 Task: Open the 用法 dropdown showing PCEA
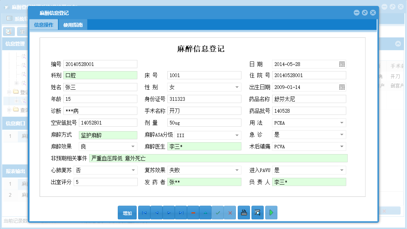pyautogui.click(x=343, y=122)
